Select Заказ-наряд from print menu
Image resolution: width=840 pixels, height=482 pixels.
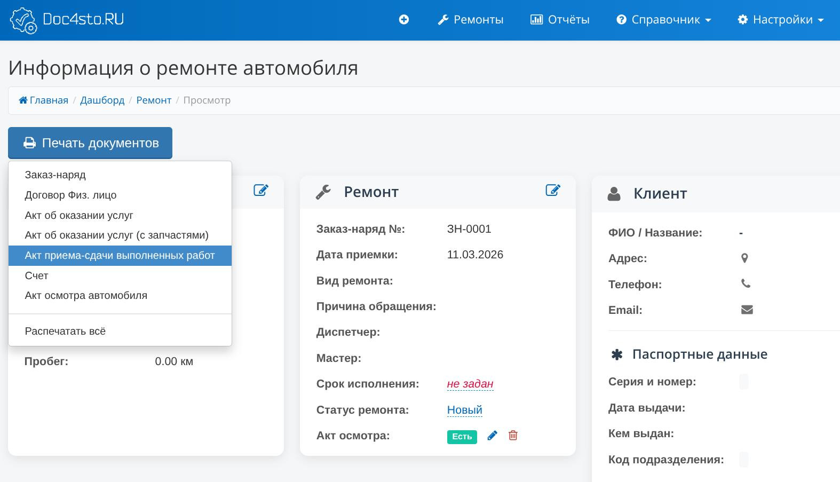pyautogui.click(x=120, y=175)
